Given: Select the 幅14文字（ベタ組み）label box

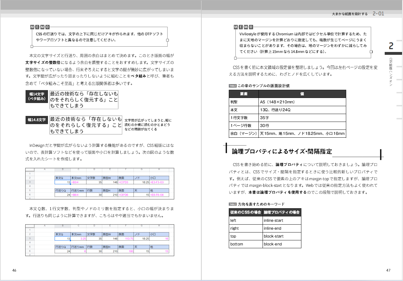Looking at the screenshot, I should [x=37, y=96].
